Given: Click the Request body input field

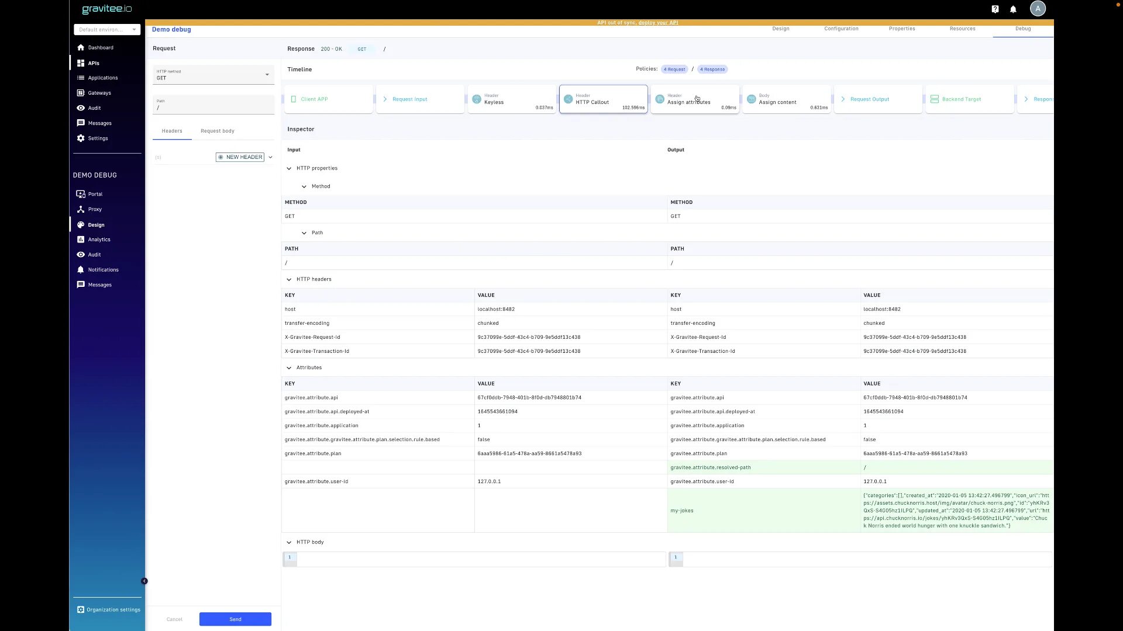Looking at the screenshot, I should (217, 130).
